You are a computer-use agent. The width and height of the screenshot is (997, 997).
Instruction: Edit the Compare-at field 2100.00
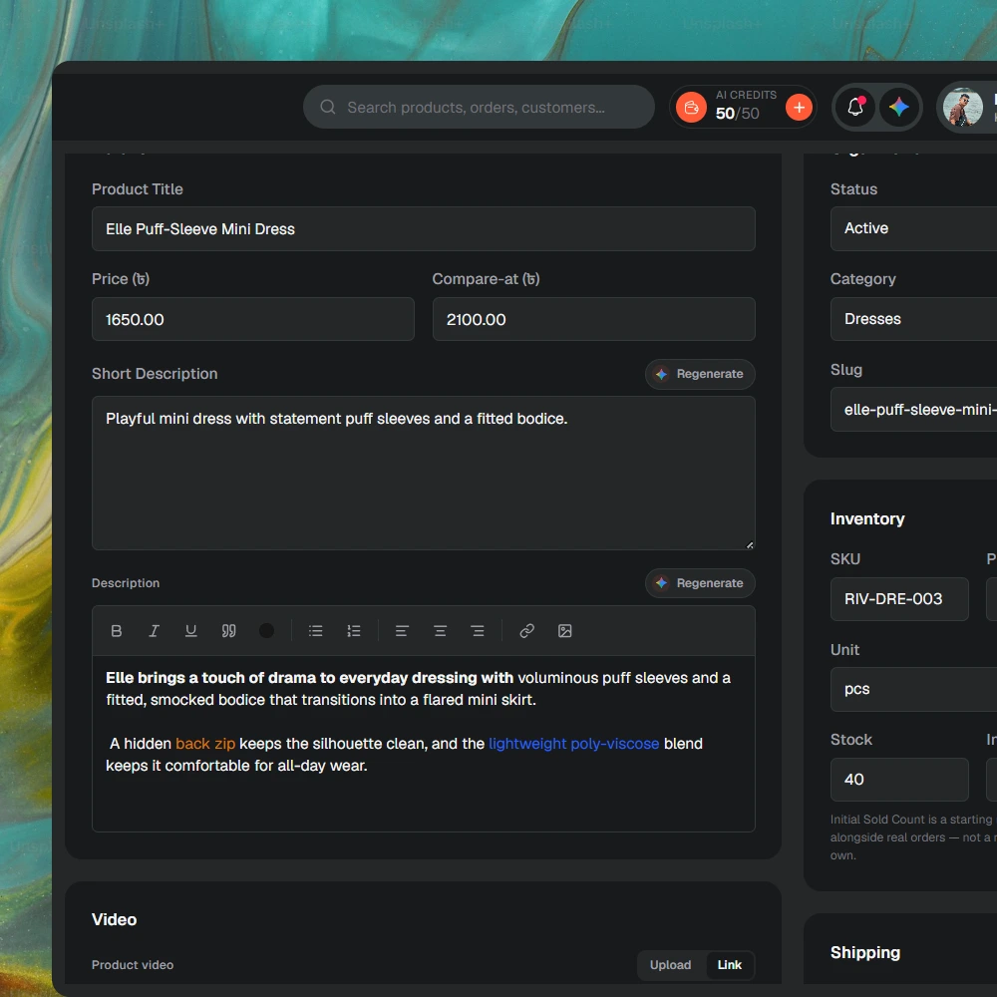tap(594, 319)
